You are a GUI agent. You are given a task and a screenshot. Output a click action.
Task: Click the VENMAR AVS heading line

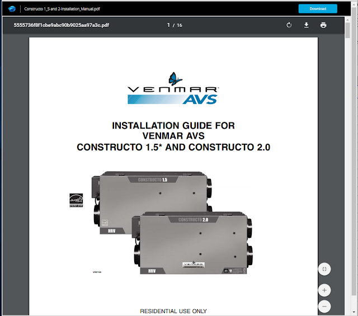click(173, 136)
